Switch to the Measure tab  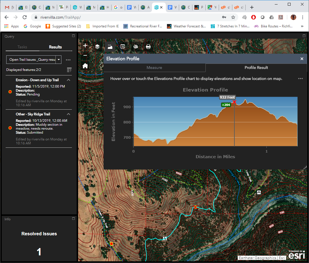pyautogui.click(x=154, y=68)
